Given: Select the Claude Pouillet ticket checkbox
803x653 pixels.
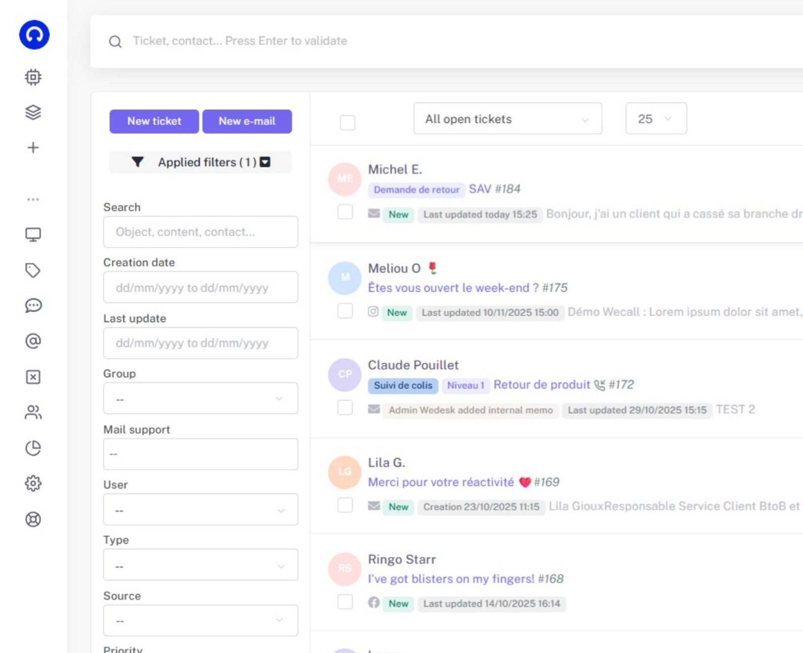Looking at the screenshot, I should [345, 407].
